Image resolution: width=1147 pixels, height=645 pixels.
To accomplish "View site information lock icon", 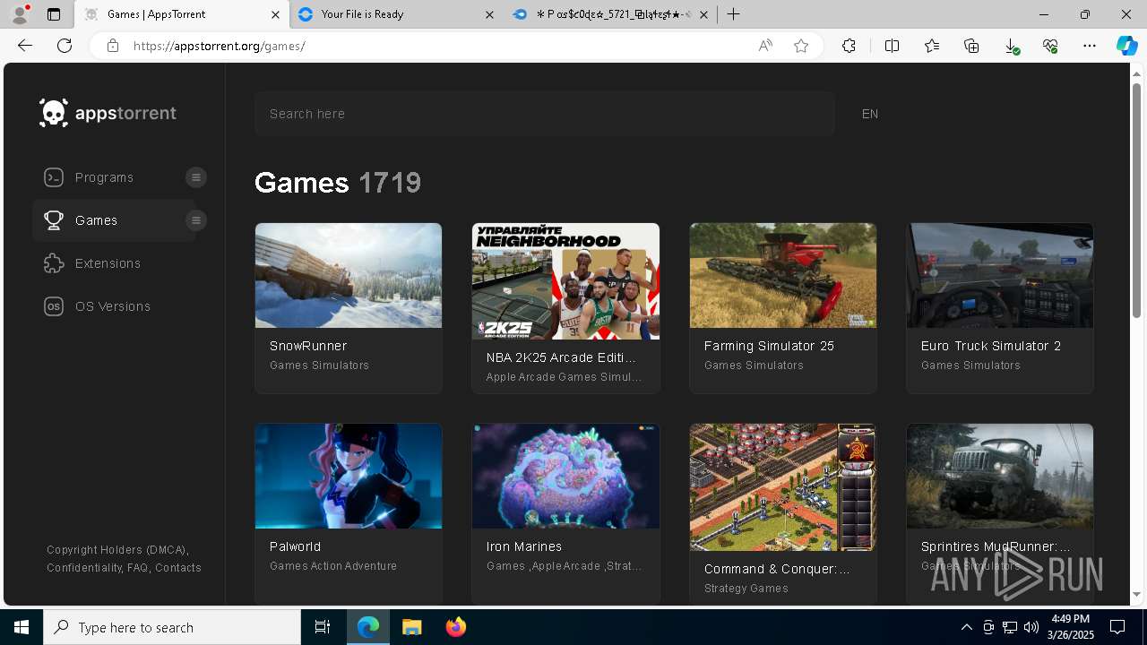I will [x=112, y=46].
